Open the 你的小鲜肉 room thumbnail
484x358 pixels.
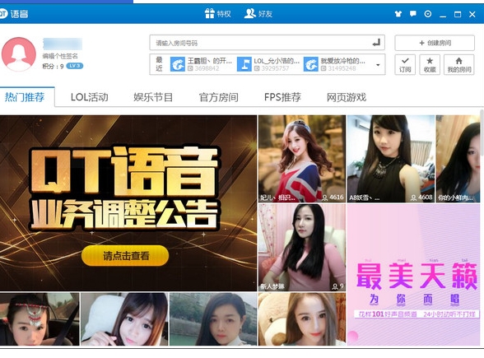(458, 159)
